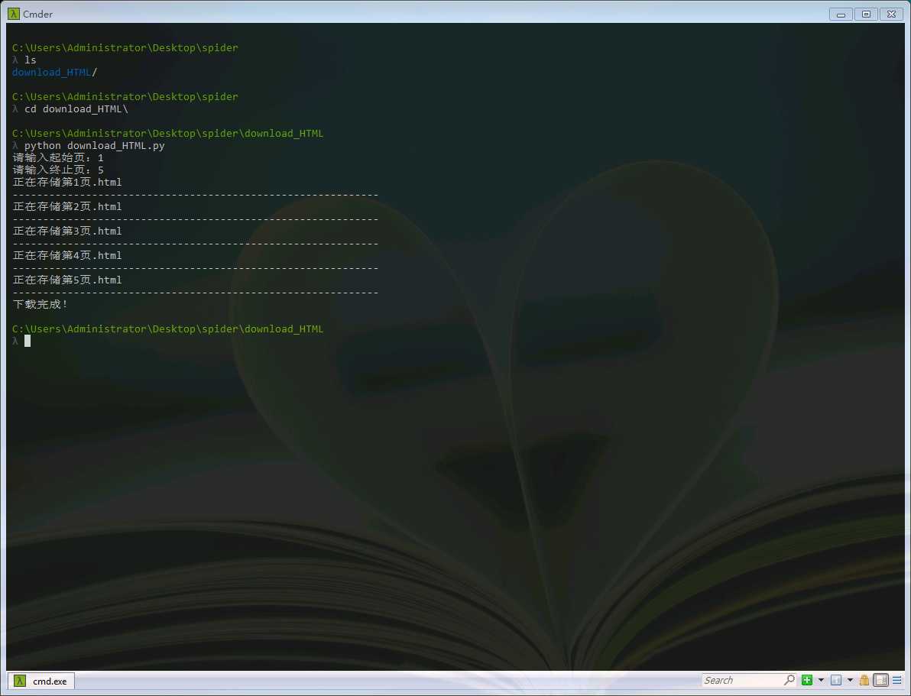Click the '正在存储第5页.html' output line
This screenshot has height=696, width=911.
coord(67,280)
